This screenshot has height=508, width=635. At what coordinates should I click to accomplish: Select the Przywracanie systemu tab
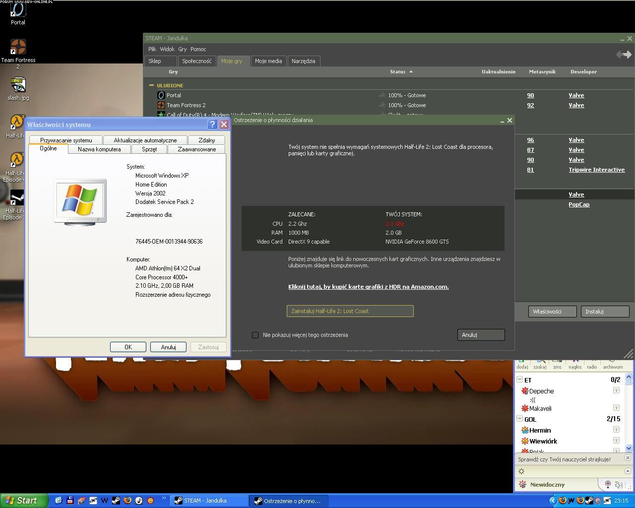click(66, 140)
